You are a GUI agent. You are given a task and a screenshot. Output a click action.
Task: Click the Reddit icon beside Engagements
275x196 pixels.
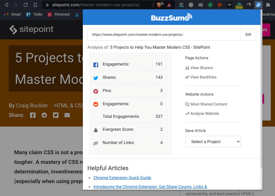(x=96, y=104)
